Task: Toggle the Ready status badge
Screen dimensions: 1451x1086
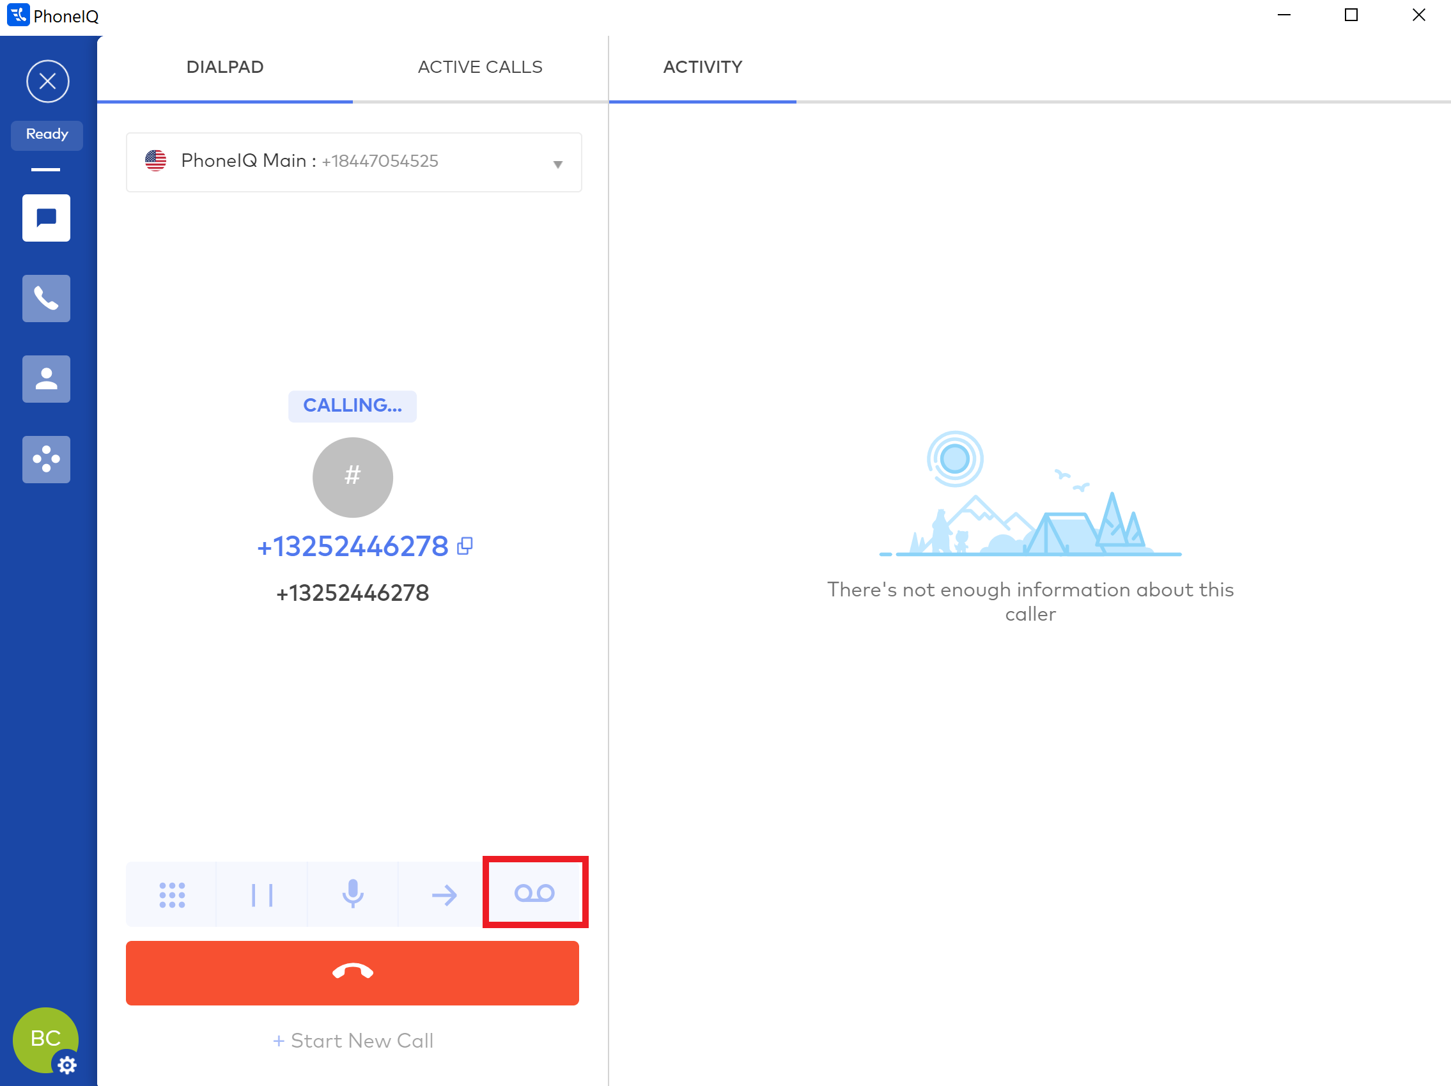Action: (x=47, y=134)
